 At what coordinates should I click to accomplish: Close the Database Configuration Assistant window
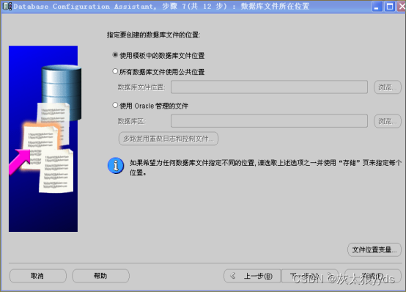pos(402,7)
